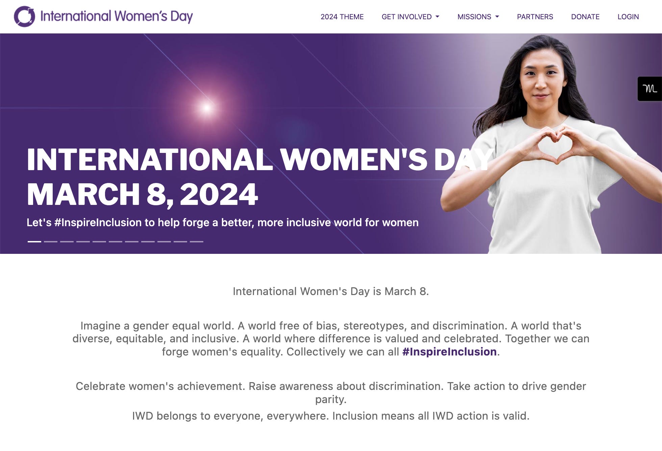Open the DONATE page
Screen dimensions: 662x451
[585, 17]
